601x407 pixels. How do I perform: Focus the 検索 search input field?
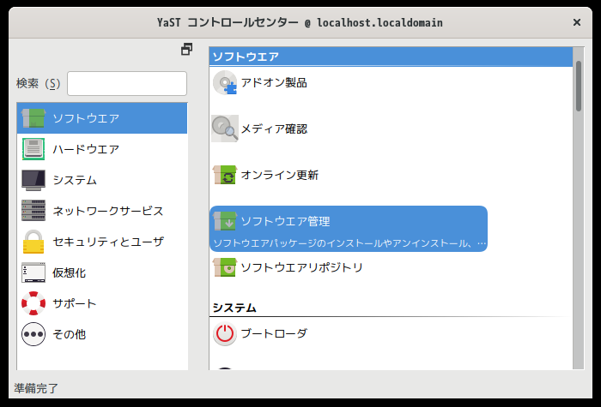127,83
